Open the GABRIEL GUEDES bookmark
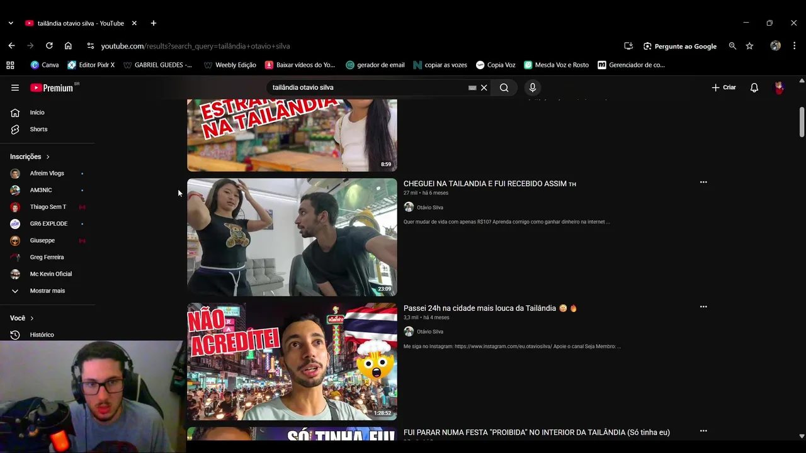This screenshot has height=453, width=806. [158, 65]
